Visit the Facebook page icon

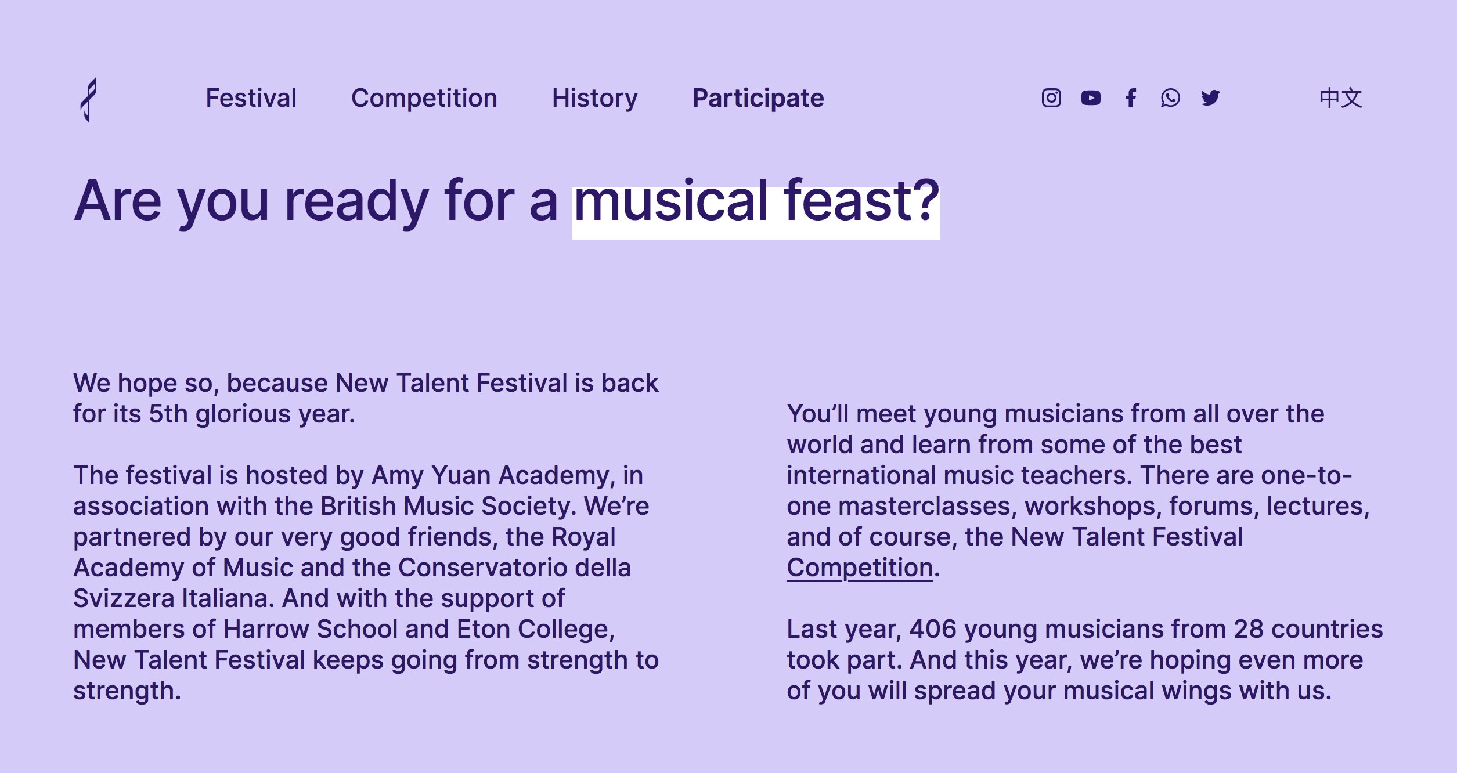pos(1131,98)
